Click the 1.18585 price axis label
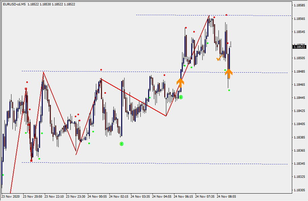 (x=299, y=6)
